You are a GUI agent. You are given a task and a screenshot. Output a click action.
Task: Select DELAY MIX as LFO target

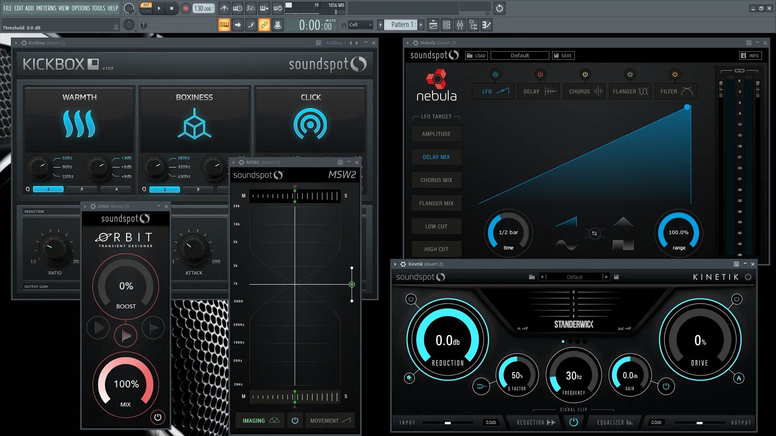point(436,157)
